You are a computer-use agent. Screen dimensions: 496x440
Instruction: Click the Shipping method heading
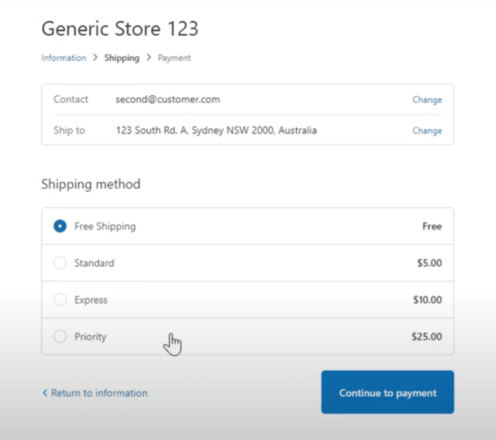(91, 185)
